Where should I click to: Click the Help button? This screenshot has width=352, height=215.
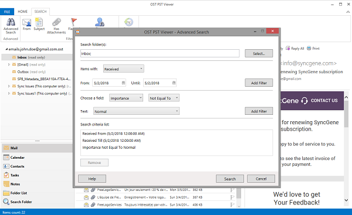(92, 179)
